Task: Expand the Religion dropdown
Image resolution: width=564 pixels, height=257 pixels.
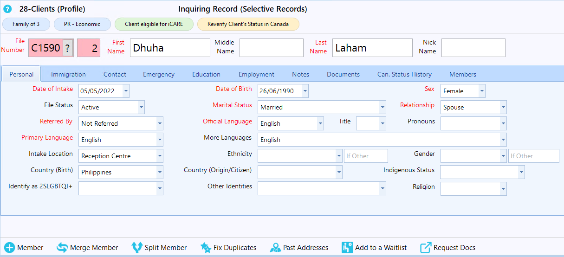Action: 503,188
